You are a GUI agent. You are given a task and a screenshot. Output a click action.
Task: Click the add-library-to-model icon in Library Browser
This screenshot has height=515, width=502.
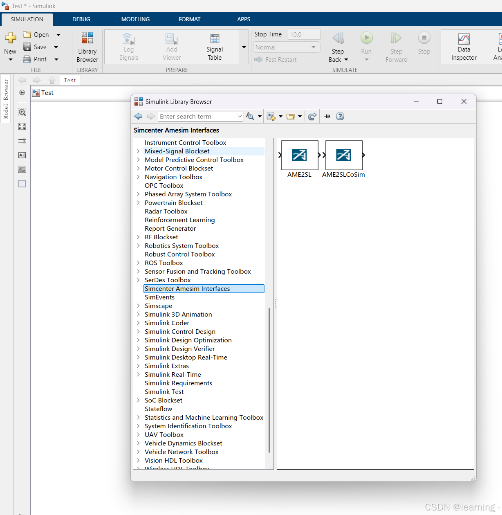(271, 116)
